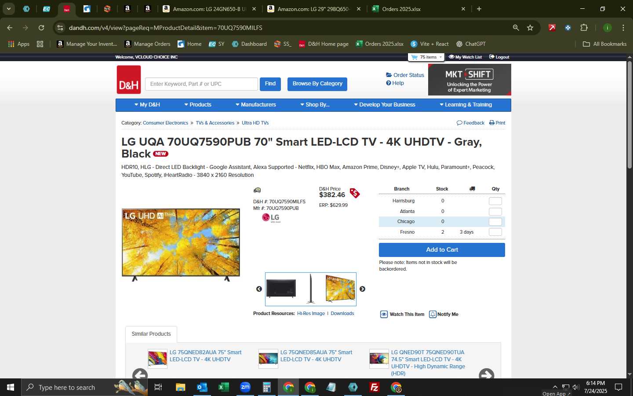Click the Chicago quantity field
This screenshot has height=396, width=633.
coord(495,222)
